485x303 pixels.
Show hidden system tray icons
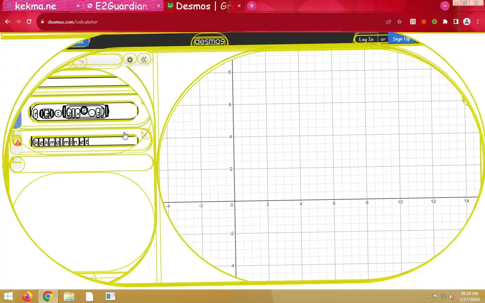(x=427, y=297)
